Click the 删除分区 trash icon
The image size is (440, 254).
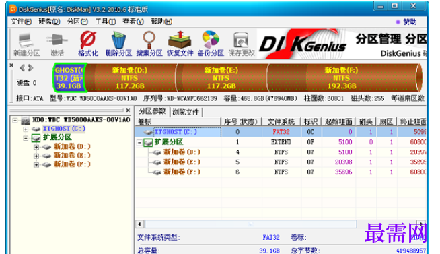coord(118,44)
